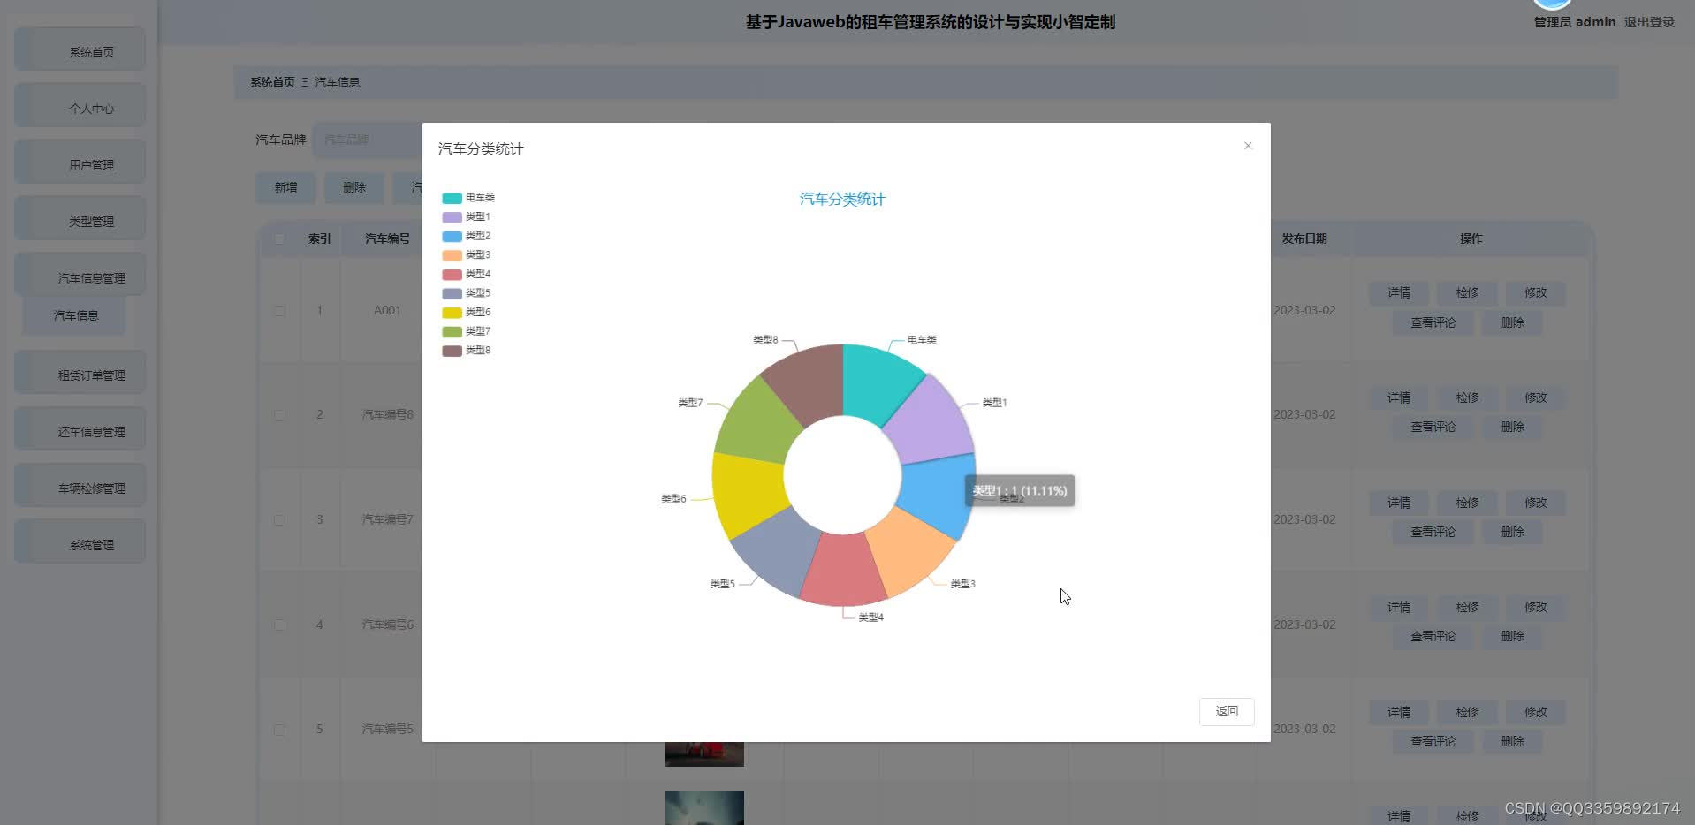Toggle the 类型6 legend swatch
This screenshot has height=825, width=1695.
(x=452, y=313)
